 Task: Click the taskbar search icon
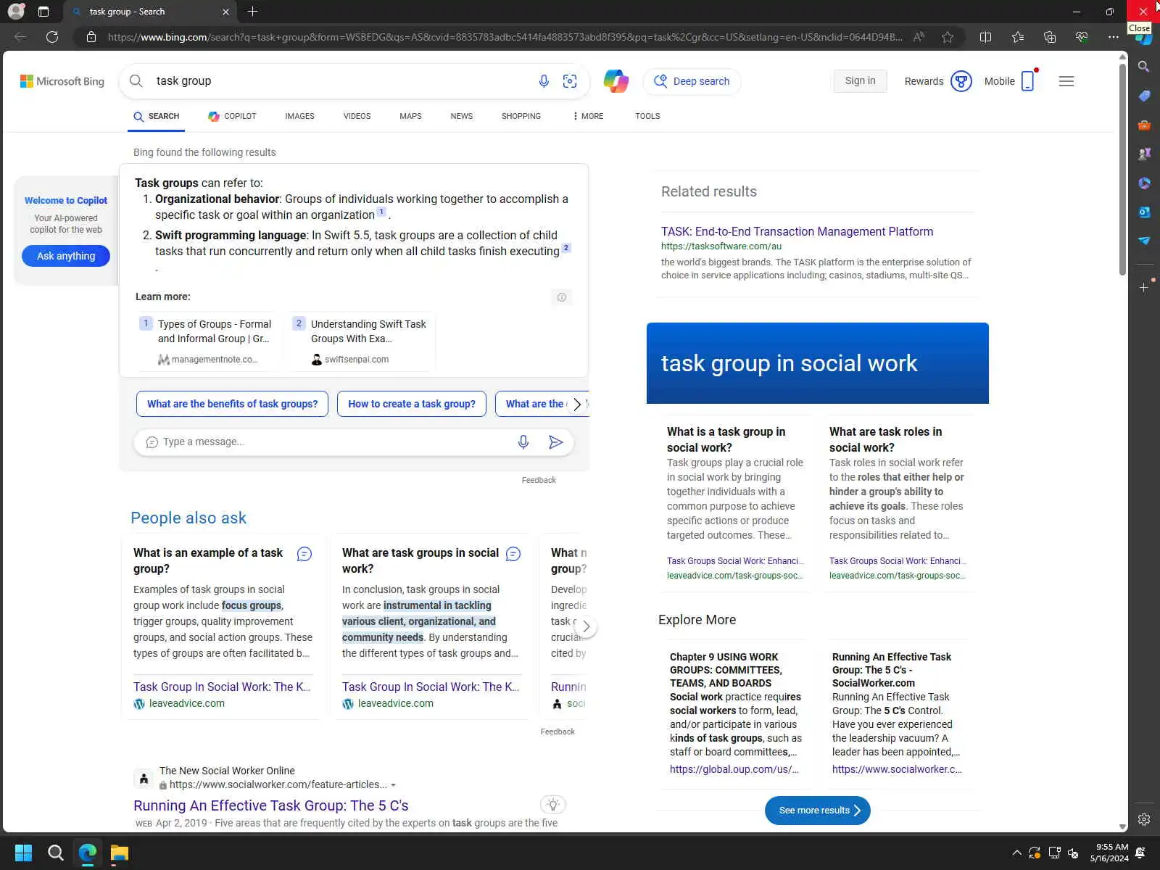[55, 853]
